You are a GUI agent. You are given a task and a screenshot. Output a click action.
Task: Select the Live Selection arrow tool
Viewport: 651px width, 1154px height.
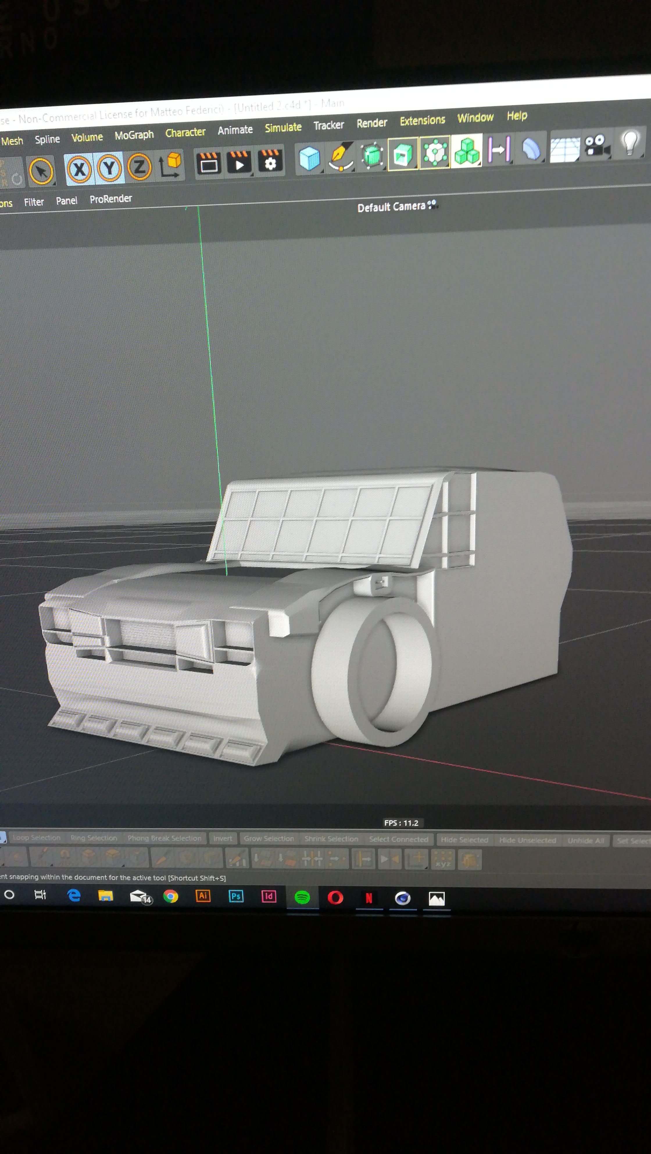coord(42,171)
